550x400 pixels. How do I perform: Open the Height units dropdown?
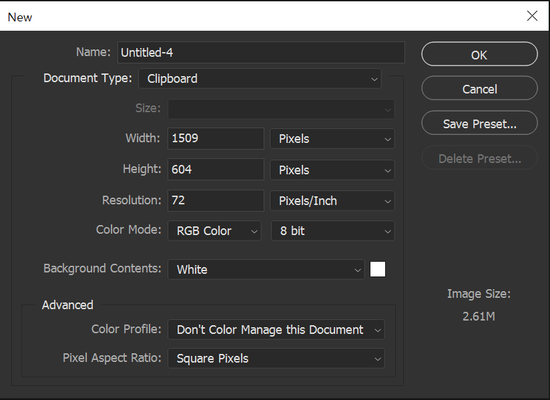[332, 170]
